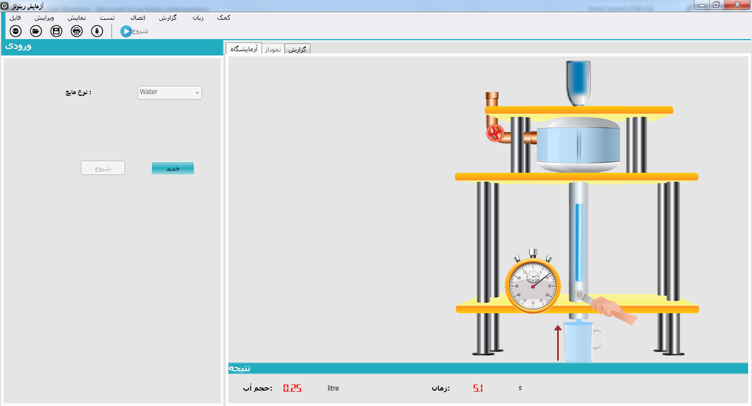Turn the red valve wheel on pipe
This screenshot has height=406, width=752.
tap(495, 133)
